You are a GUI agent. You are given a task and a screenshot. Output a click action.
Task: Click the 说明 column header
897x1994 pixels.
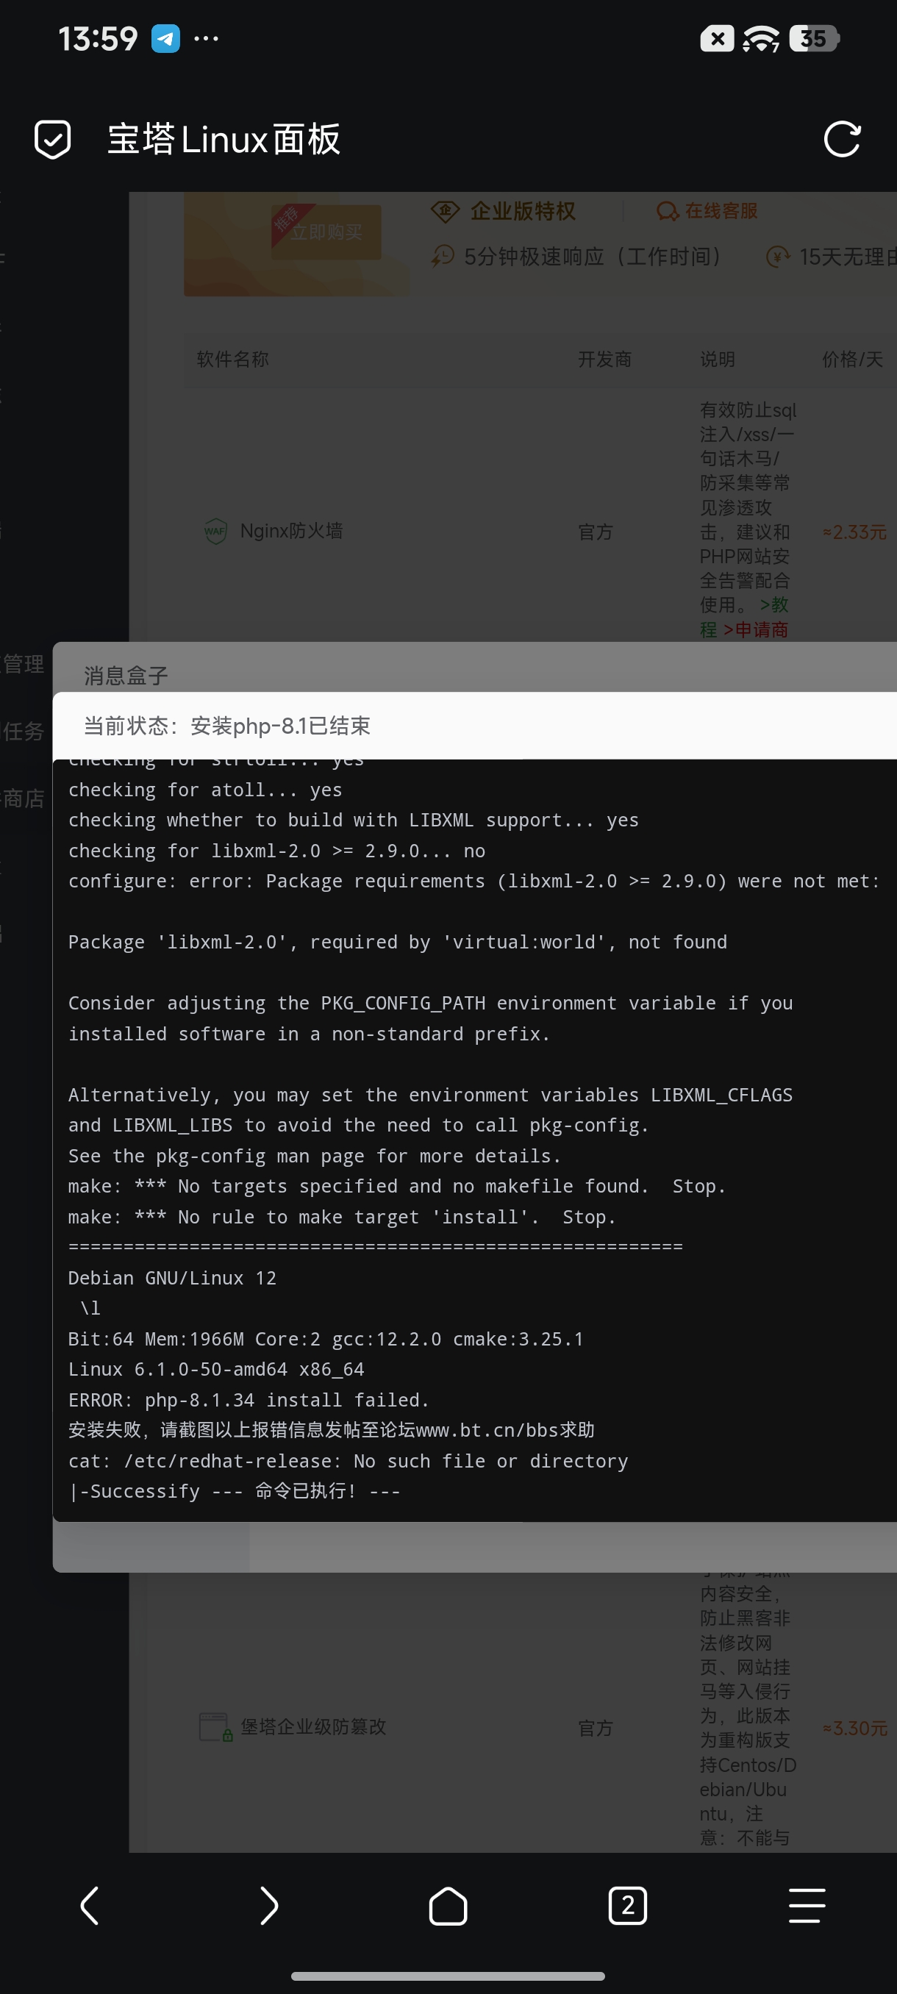pyautogui.click(x=718, y=359)
